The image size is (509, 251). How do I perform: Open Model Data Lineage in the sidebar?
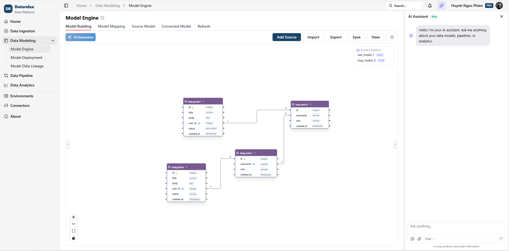click(27, 66)
